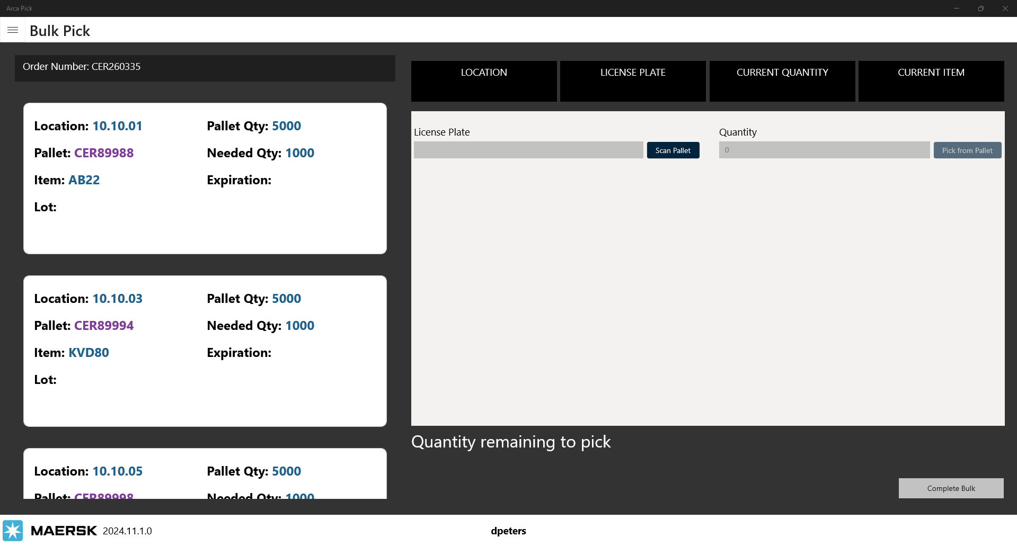
Task: Click the dpeters username in footer
Action: 508,531
